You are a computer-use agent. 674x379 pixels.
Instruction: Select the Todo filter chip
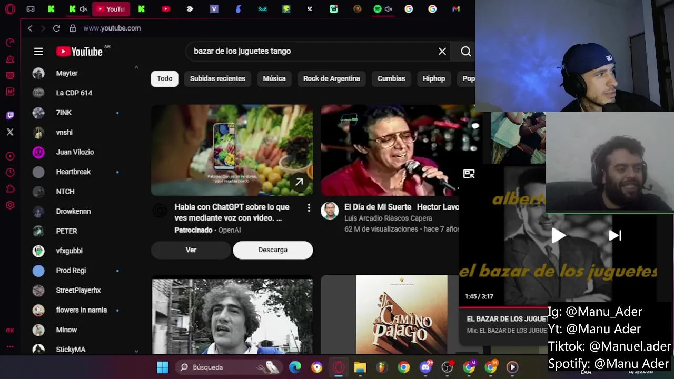pos(164,78)
